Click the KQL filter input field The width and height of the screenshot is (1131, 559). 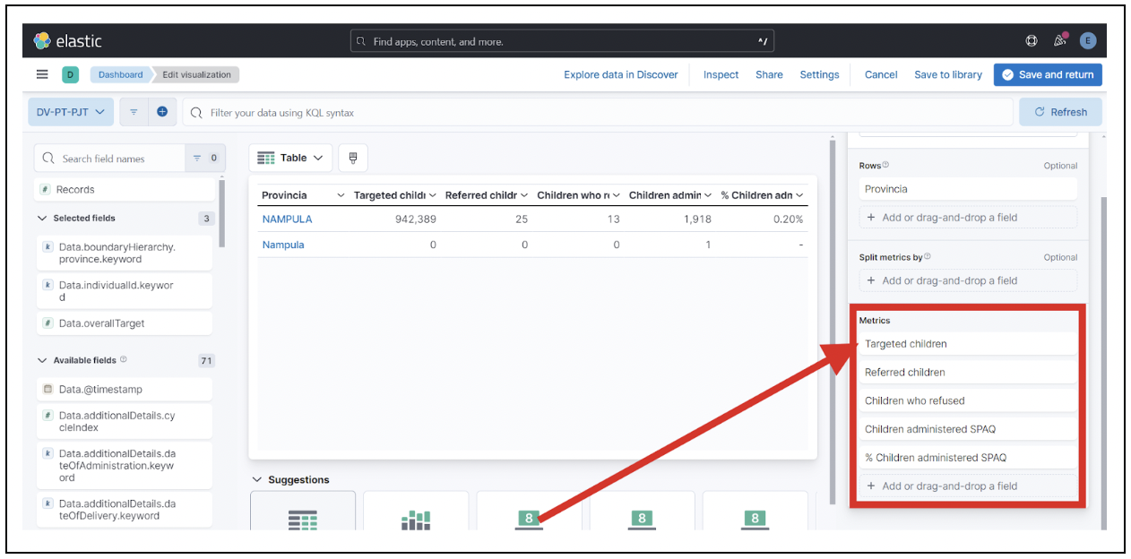click(x=600, y=113)
